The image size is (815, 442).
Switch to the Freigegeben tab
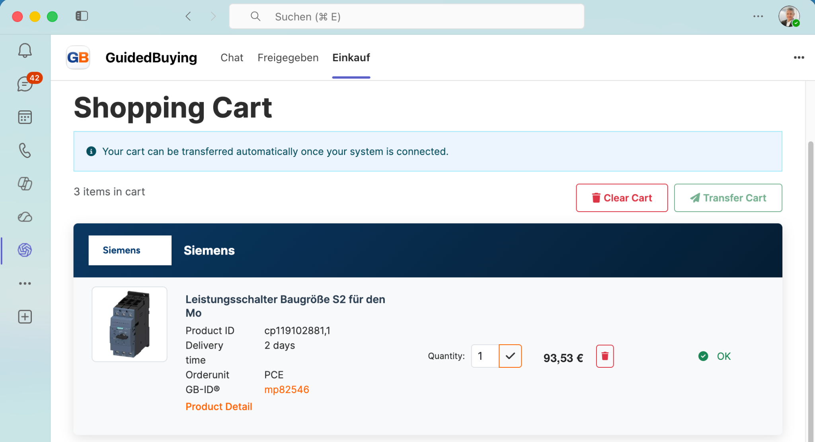click(288, 58)
